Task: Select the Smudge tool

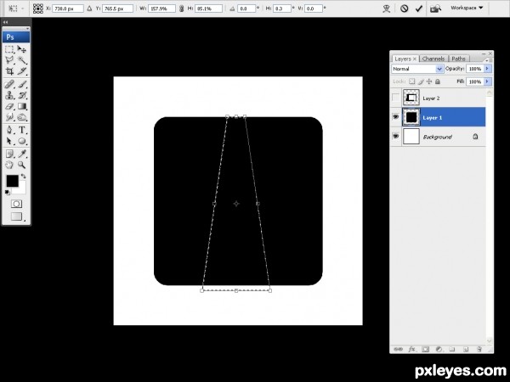Action: coord(9,117)
